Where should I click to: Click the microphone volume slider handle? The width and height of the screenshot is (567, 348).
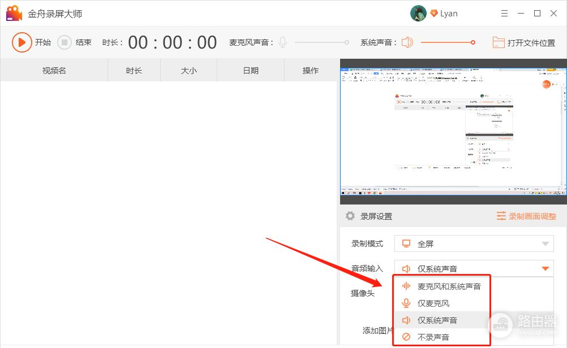(347, 42)
